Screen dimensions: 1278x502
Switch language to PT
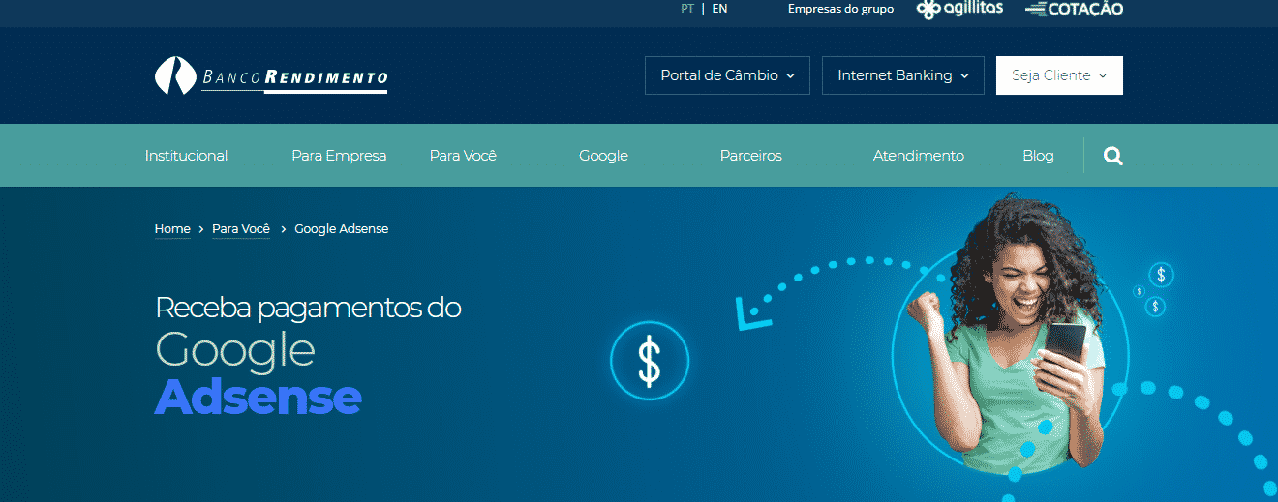click(687, 9)
